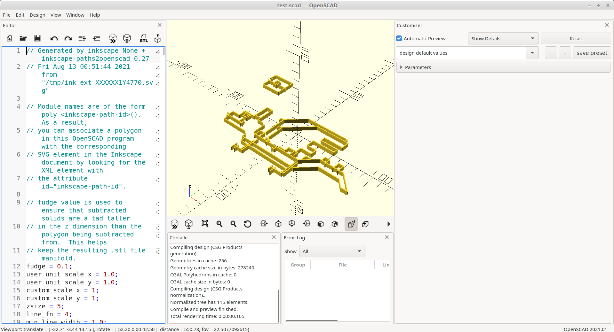The height and width of the screenshot is (332, 614).
Task: Remove preset with the minus button
Action: [x=565, y=53]
